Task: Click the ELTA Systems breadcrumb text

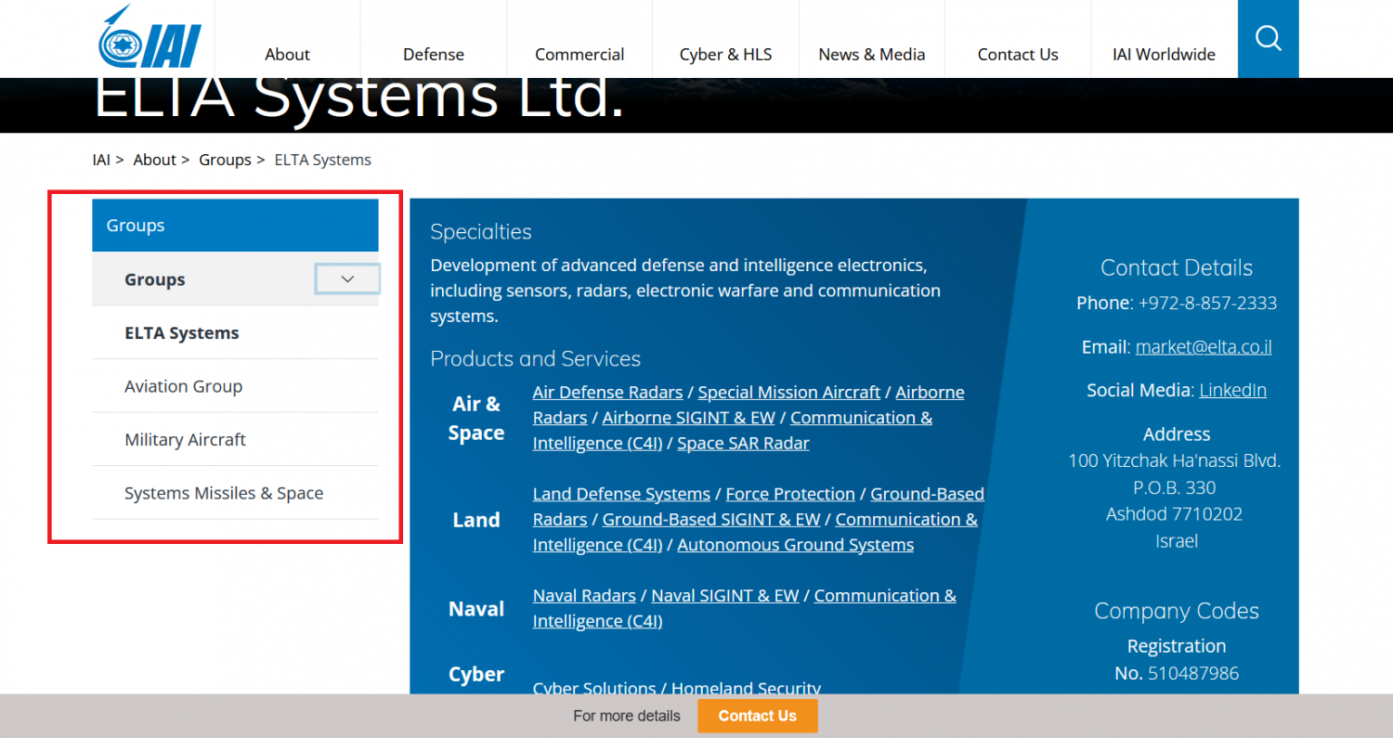Action: (x=323, y=160)
